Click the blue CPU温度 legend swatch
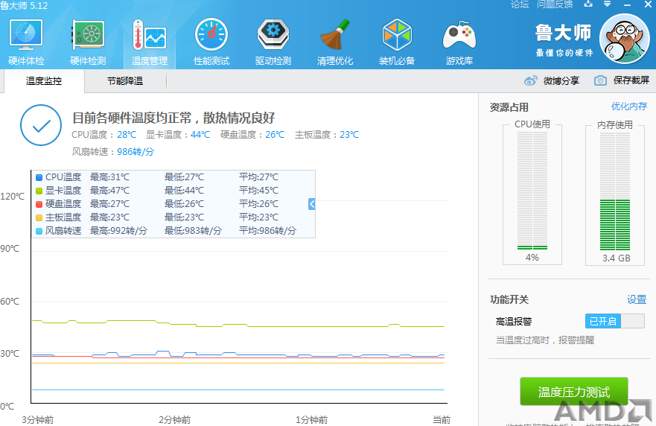 click(39, 177)
